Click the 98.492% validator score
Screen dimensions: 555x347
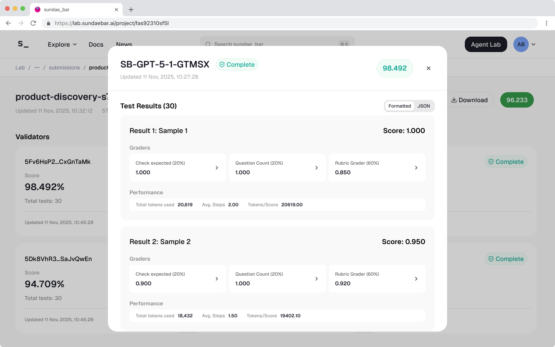coord(44,187)
